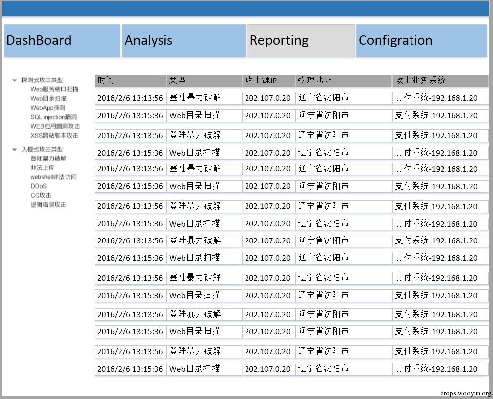Click the 非法上传 sidebar entry
Image resolution: width=493 pixels, height=399 pixels.
click(42, 168)
